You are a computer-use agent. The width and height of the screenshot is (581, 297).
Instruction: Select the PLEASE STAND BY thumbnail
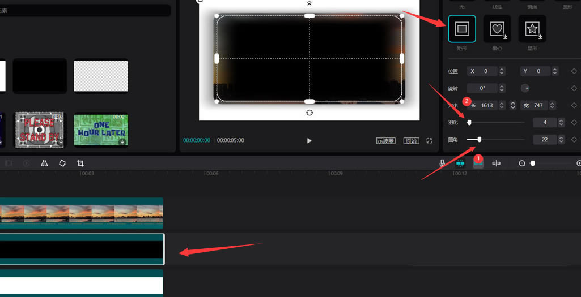tap(39, 130)
